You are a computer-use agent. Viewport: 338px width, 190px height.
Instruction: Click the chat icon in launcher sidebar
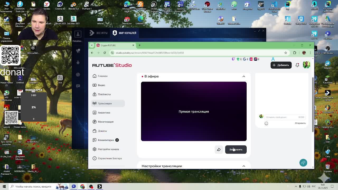point(78,86)
